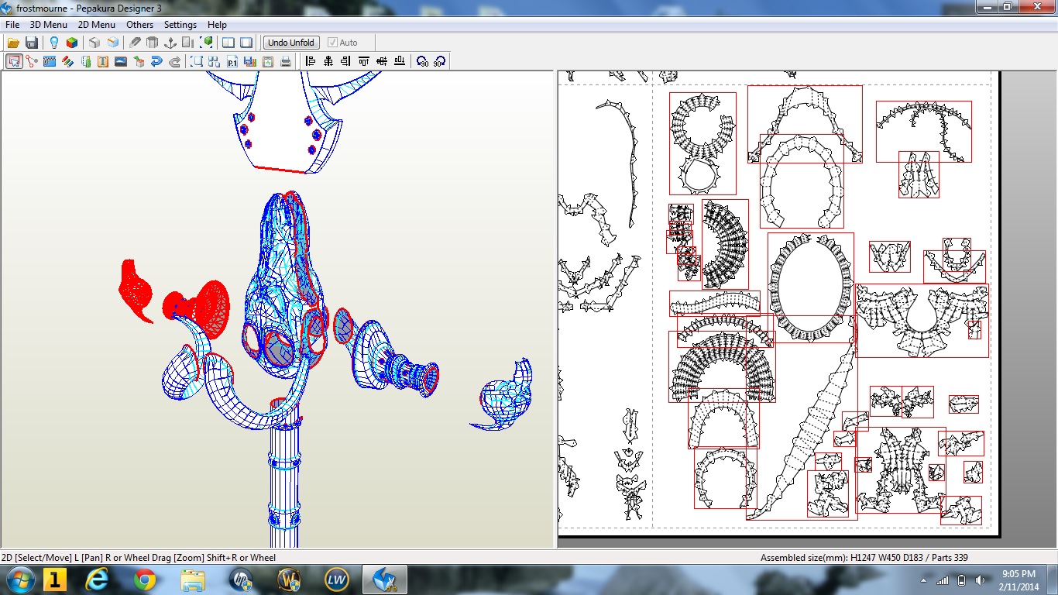Click the LW taskbar icon
The image size is (1058, 595).
[336, 580]
